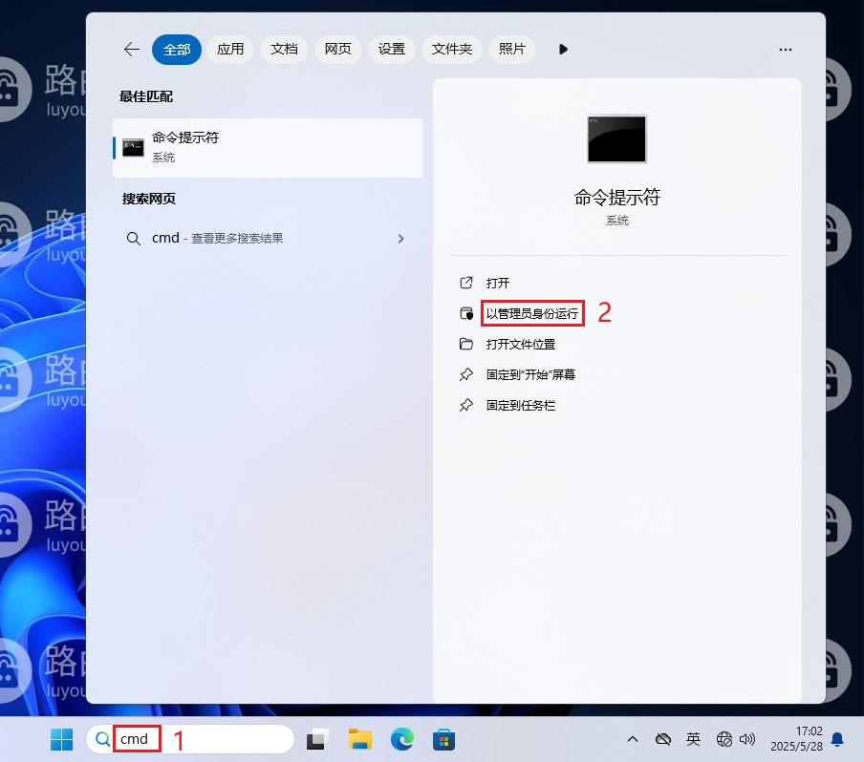Image resolution: width=864 pixels, height=762 pixels.
Task: Open Task View on the taskbar
Action: pos(317,739)
